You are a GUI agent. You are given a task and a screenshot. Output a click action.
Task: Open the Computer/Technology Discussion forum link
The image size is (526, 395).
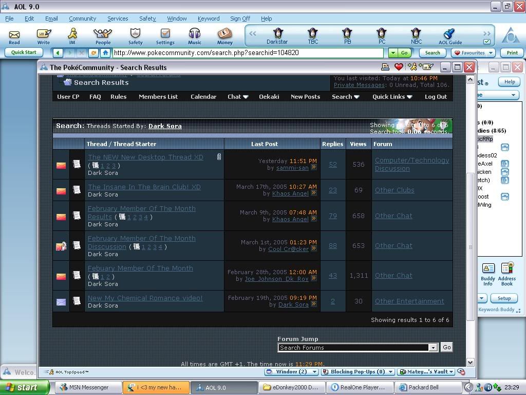(412, 164)
